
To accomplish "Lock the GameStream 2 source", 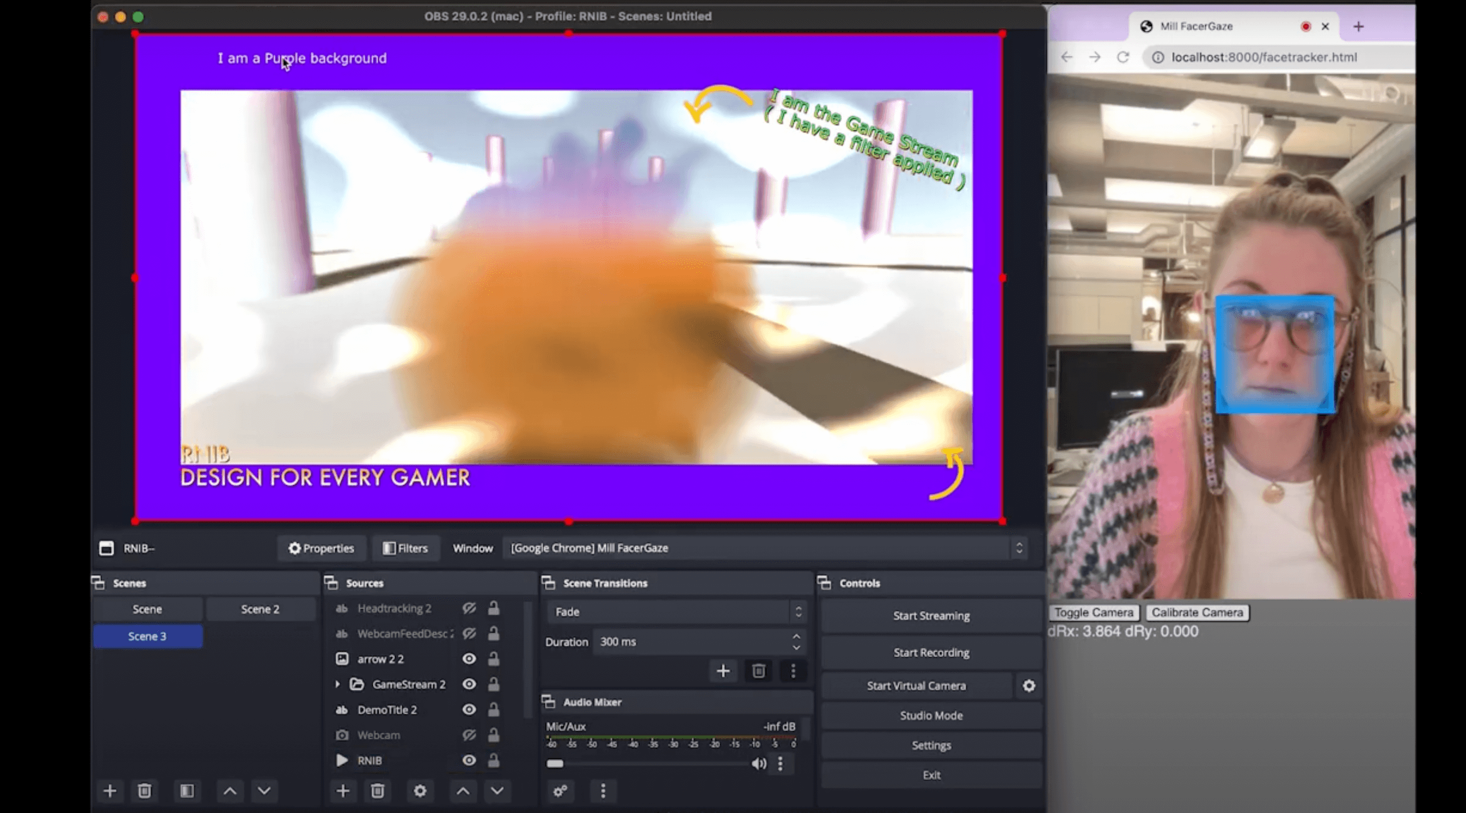I will coord(493,684).
